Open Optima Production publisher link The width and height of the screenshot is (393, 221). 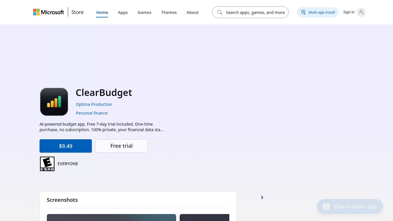pyautogui.click(x=94, y=104)
